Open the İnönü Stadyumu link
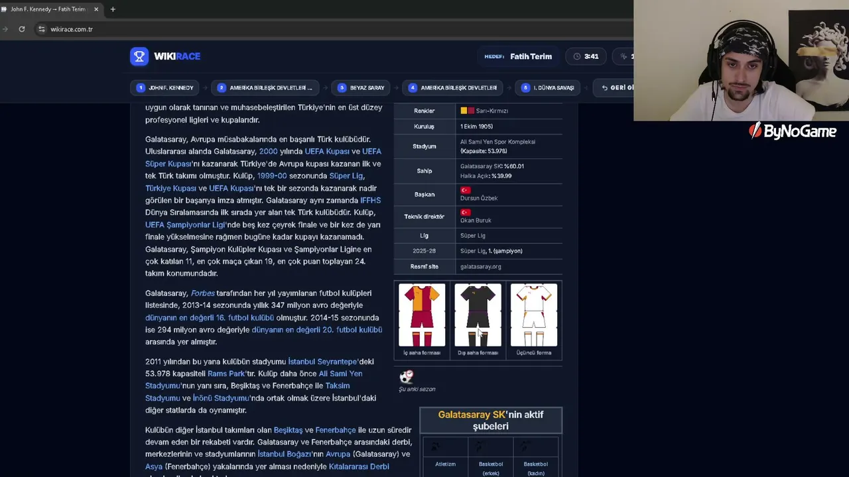This screenshot has height=477, width=849. 220,398
